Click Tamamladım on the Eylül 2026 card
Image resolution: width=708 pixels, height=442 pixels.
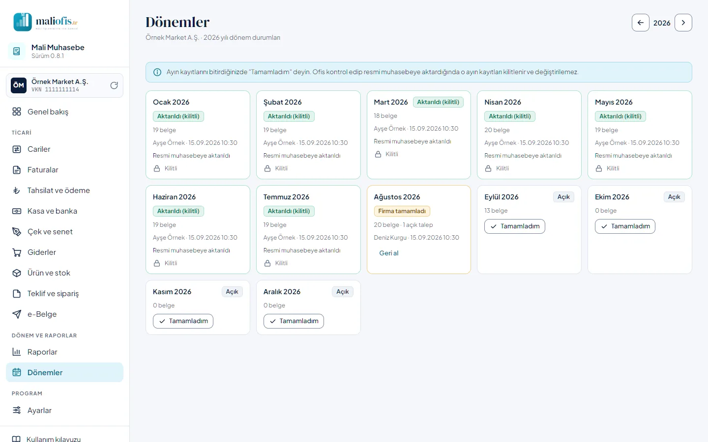pyautogui.click(x=515, y=226)
